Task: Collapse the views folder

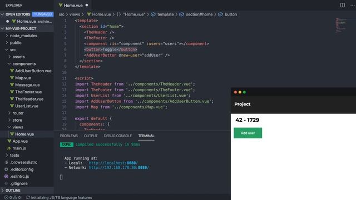Action: pyautogui.click(x=9, y=127)
